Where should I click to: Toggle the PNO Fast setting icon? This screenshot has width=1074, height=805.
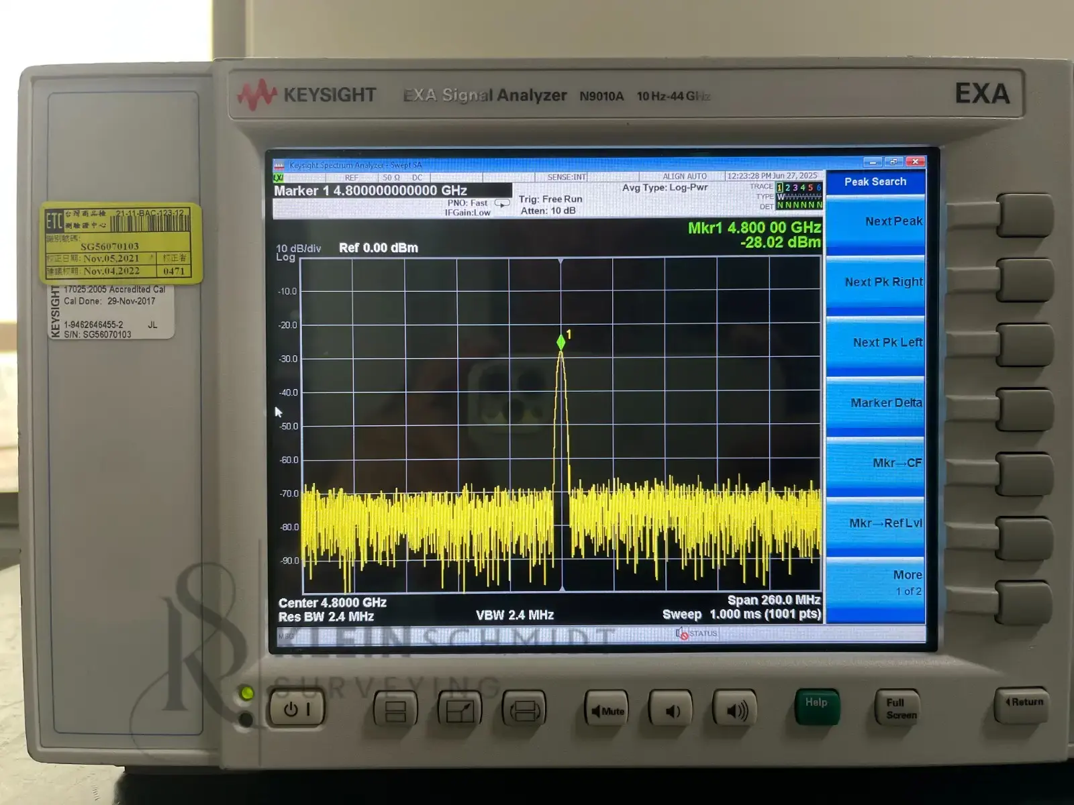[501, 203]
